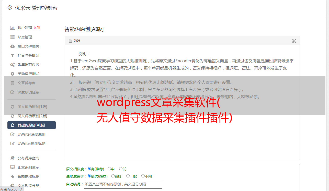Click the monitor icon for 正文识别演示
This screenshot has height=191, width=329.
[x=12, y=167]
